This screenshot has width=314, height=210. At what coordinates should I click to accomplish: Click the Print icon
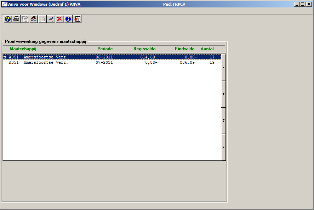point(16,19)
